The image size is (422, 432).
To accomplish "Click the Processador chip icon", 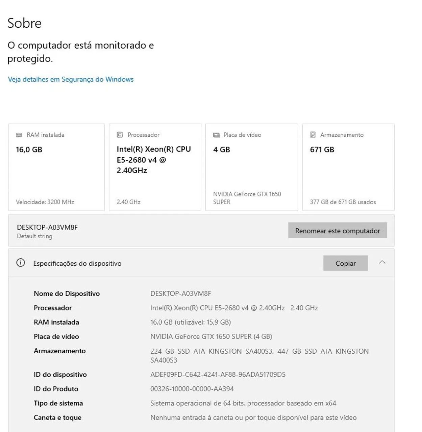I will pos(120,135).
